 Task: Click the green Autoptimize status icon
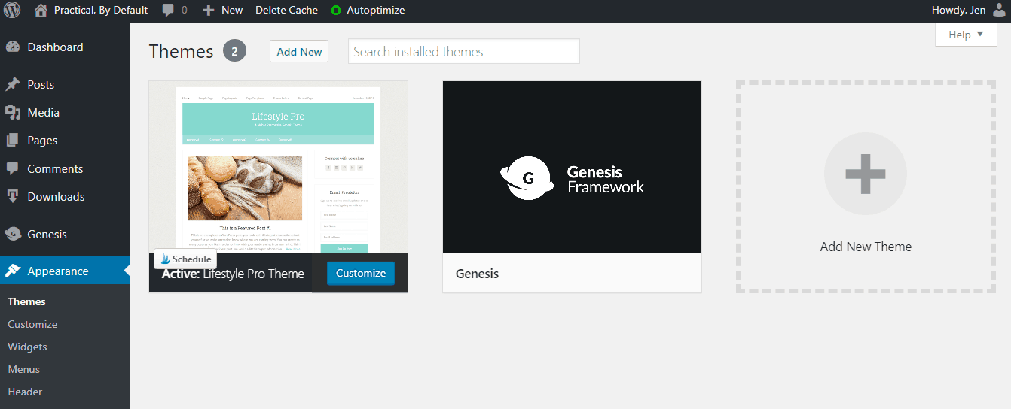pyautogui.click(x=336, y=11)
